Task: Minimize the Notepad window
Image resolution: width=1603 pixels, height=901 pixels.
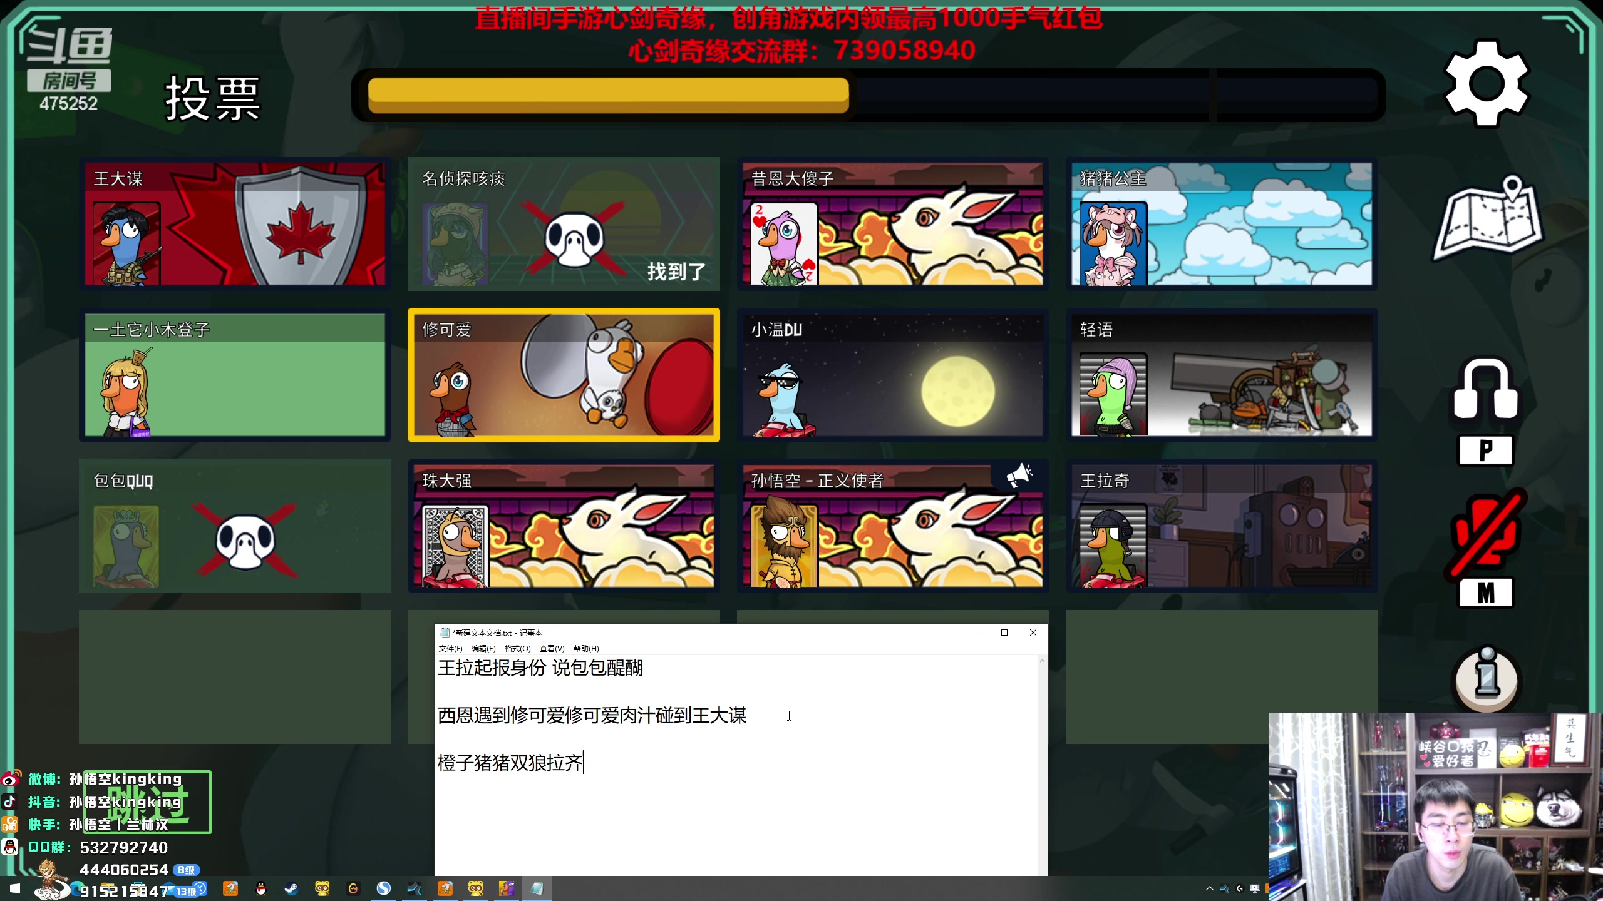Action: coord(976,633)
